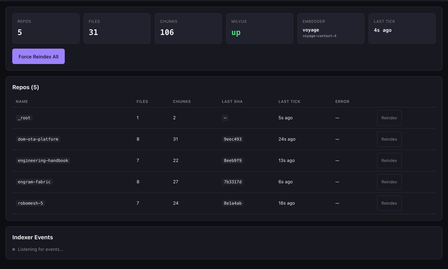Select the engineering-handbook repo name
The image size is (448, 269).
tap(43, 160)
